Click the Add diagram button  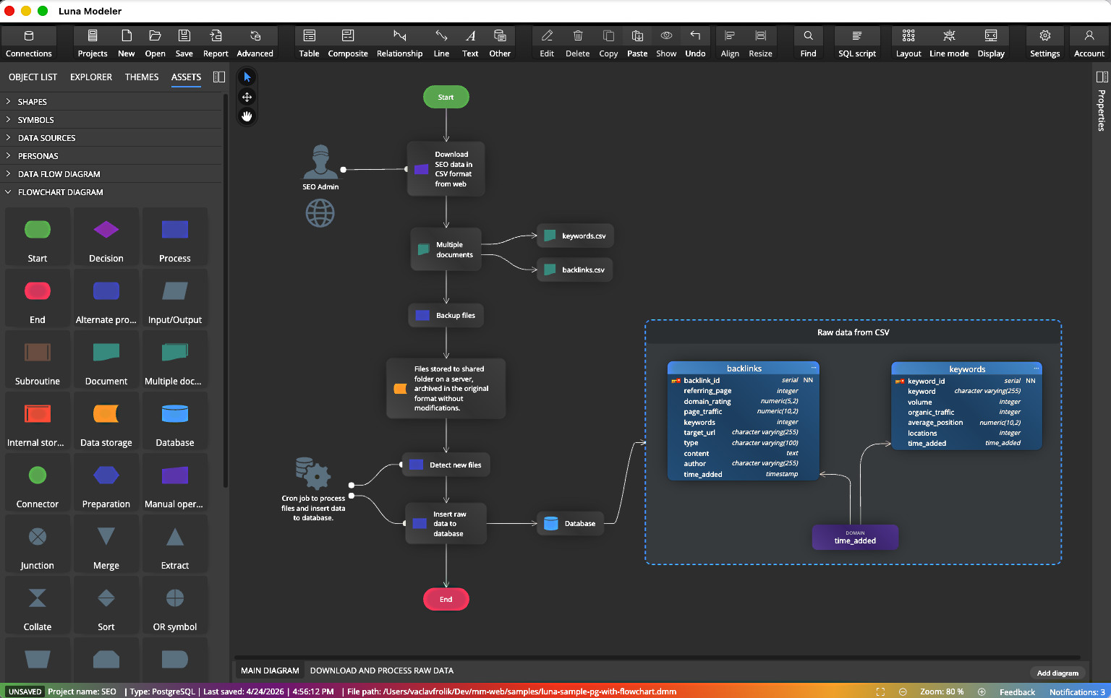coord(1058,672)
